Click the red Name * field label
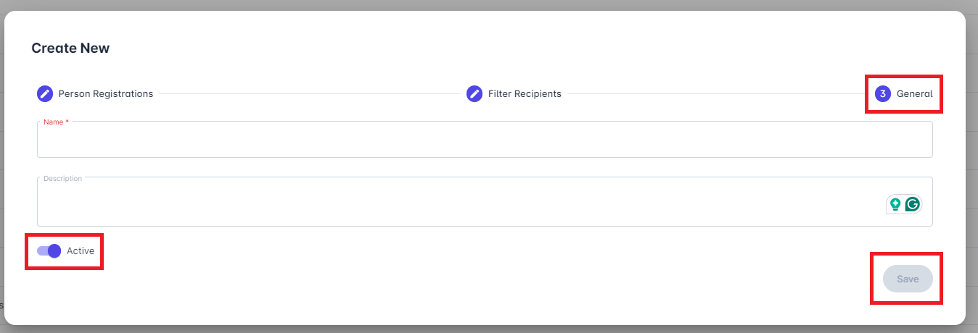The width and height of the screenshot is (978, 333). coord(56,122)
